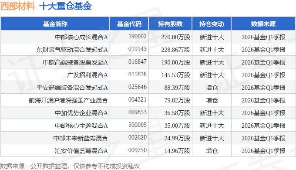Click fund name 平安高端装备混合发起式A
The image size is (296, 170).
coord(72,88)
